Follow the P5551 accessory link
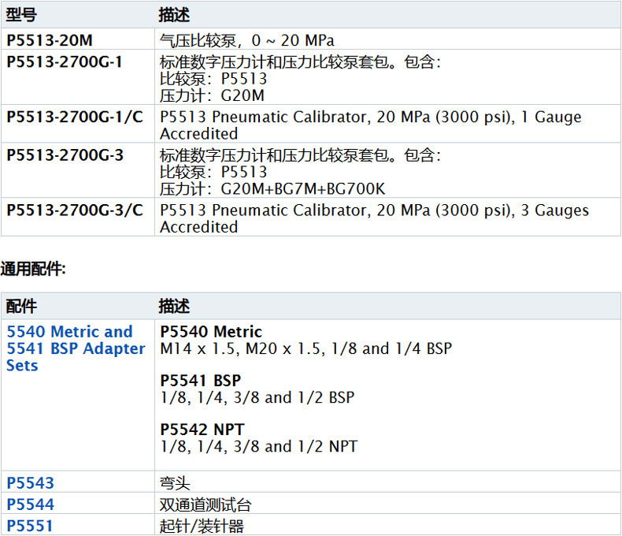The width and height of the screenshot is (622, 536). click(30, 525)
